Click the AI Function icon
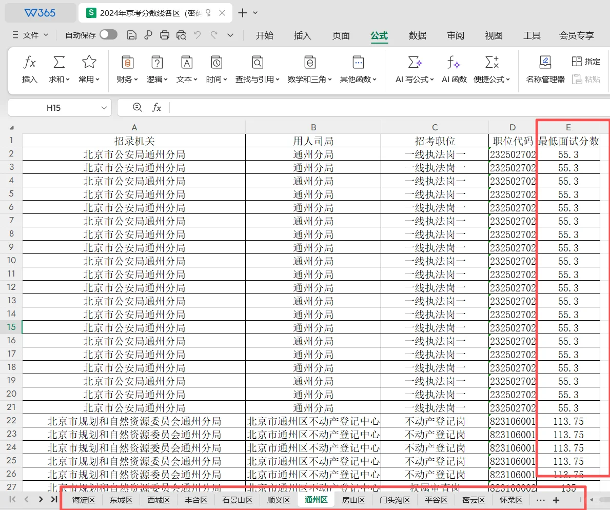Viewport: 610px width, 510px height. [454, 62]
